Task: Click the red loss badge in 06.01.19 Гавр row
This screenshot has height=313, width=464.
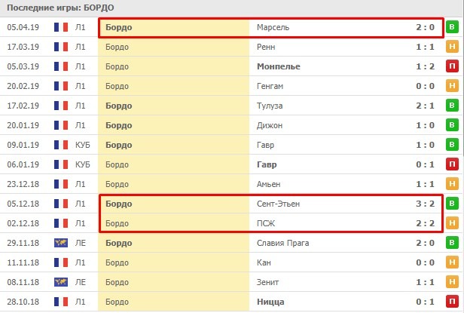Action: [x=452, y=164]
